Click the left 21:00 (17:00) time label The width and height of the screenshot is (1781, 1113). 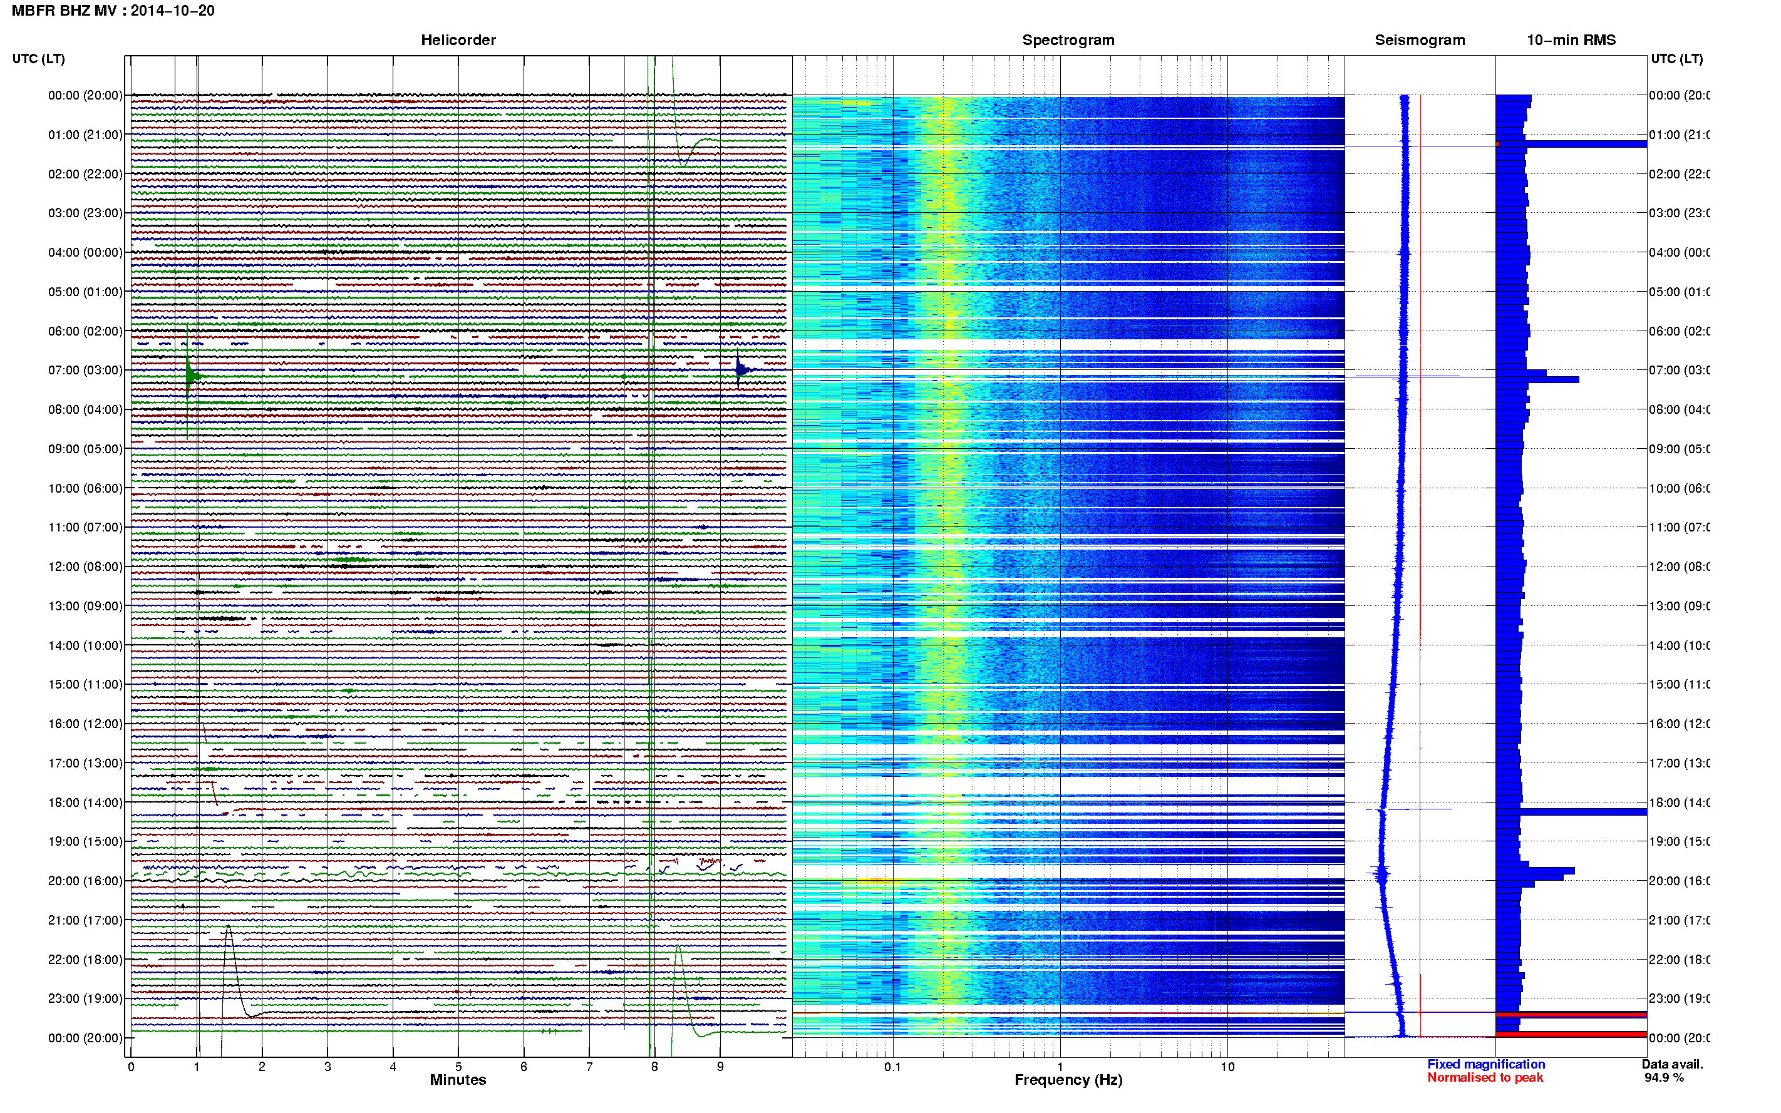85,920
